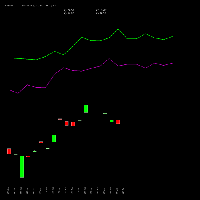200x200 pixels.
Task: Click the red candle on 16 Jun
Action: click(x=67, y=123)
